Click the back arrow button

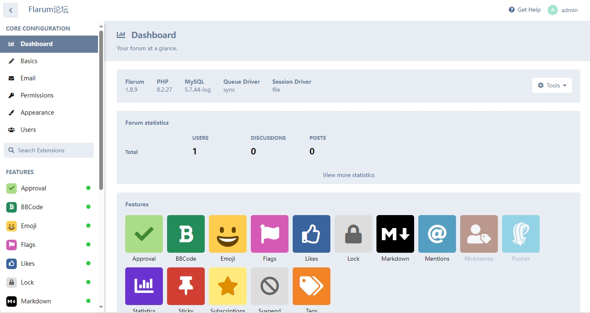click(10, 10)
